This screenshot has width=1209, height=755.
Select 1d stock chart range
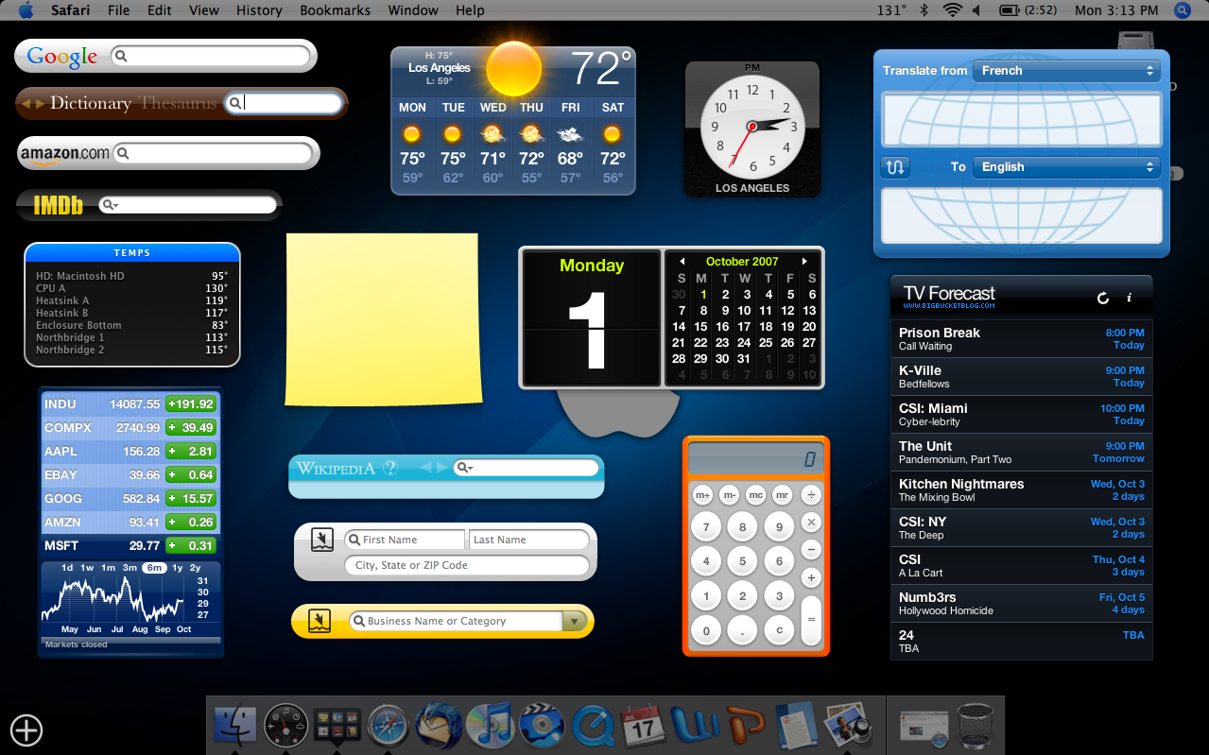67,568
